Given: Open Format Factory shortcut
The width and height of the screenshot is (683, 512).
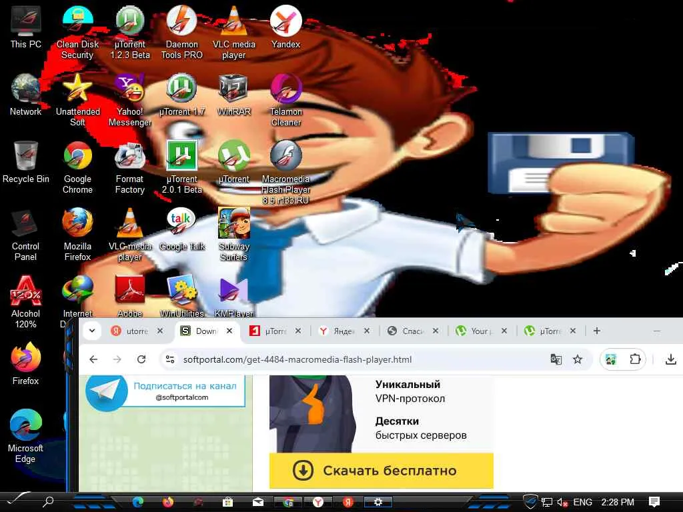Looking at the screenshot, I should click(x=130, y=167).
